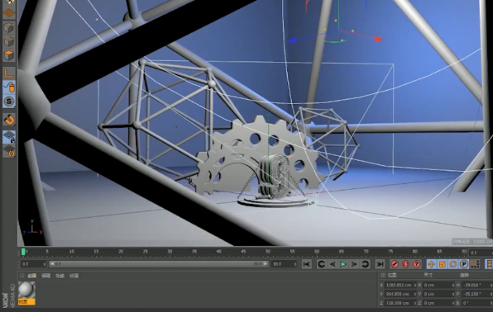Screen dimensions: 493x312
Task: Step forward one frame
Action: (x=354, y=264)
